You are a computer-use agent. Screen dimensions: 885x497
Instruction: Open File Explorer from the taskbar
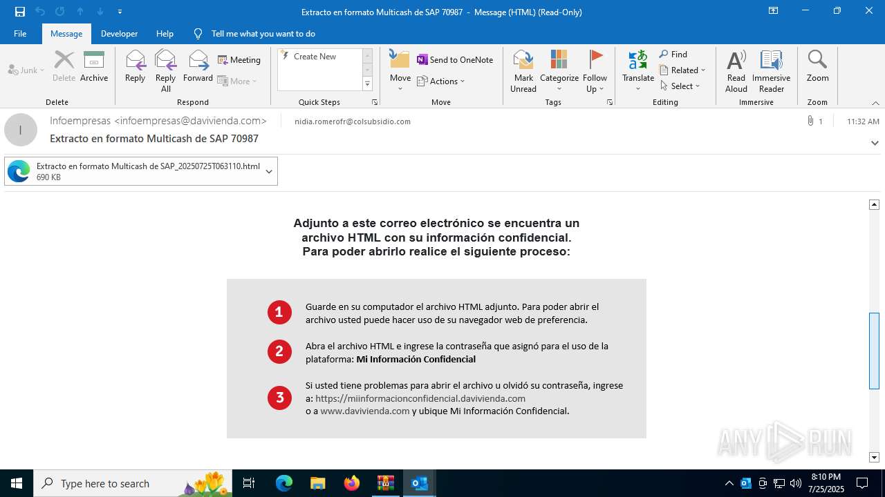(x=317, y=483)
